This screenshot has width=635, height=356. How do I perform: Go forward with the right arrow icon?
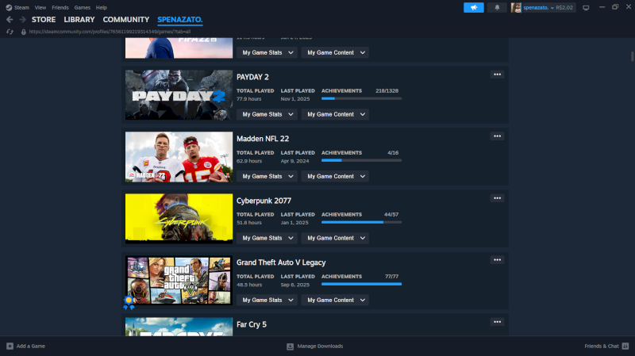pos(23,19)
